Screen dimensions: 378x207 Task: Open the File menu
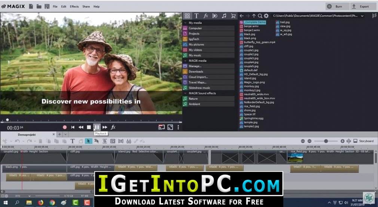55,6
